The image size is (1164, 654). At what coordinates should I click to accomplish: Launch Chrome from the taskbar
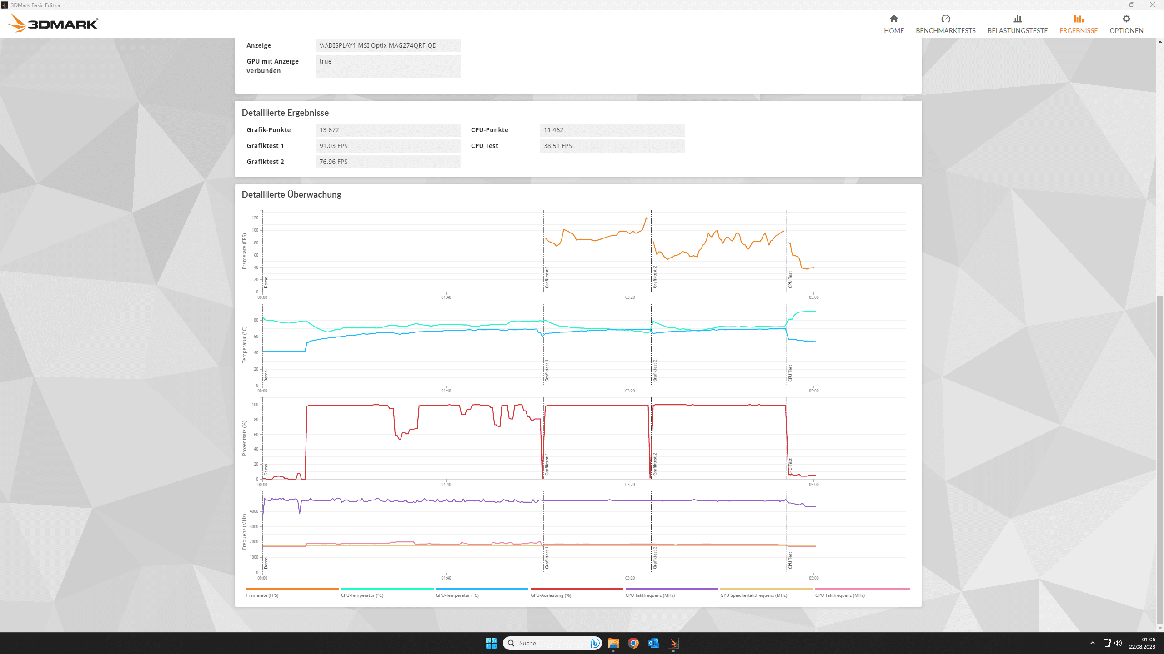633,643
